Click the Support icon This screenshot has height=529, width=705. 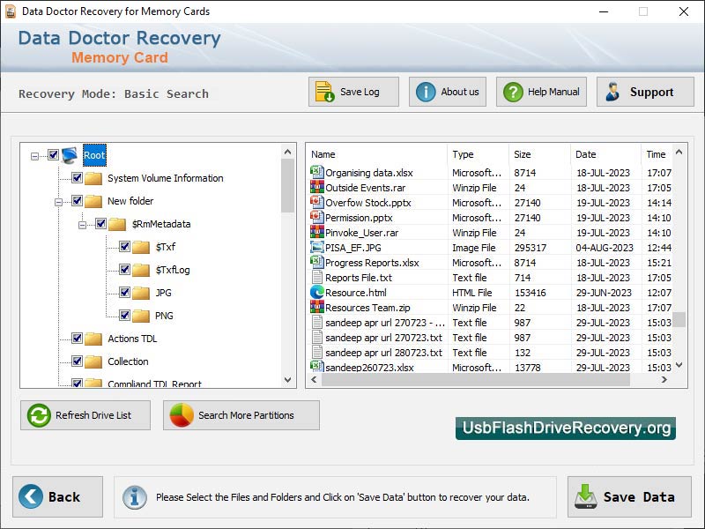point(614,91)
